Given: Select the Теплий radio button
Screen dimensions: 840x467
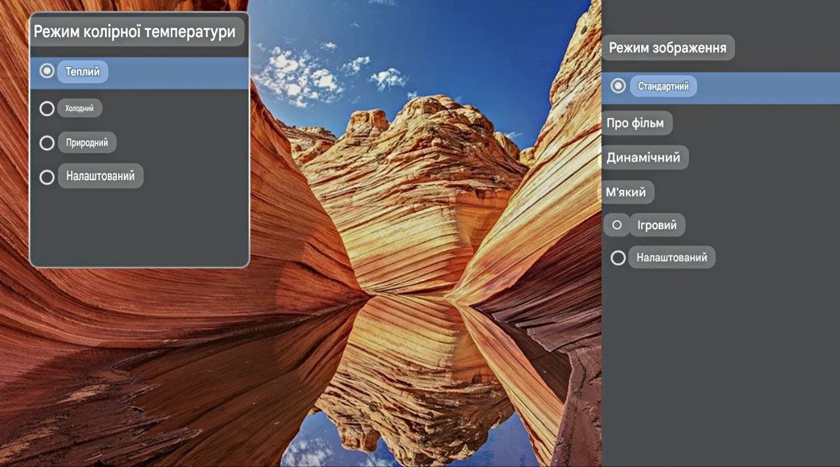Looking at the screenshot, I should pos(47,71).
